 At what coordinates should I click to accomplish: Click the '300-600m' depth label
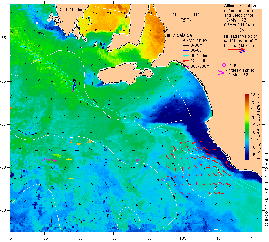(x=200, y=66)
